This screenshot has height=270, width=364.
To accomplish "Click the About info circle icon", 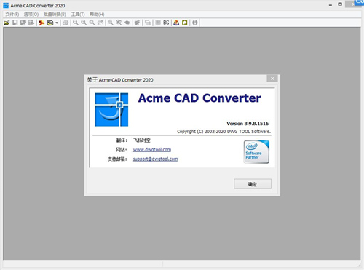I will click(x=195, y=23).
